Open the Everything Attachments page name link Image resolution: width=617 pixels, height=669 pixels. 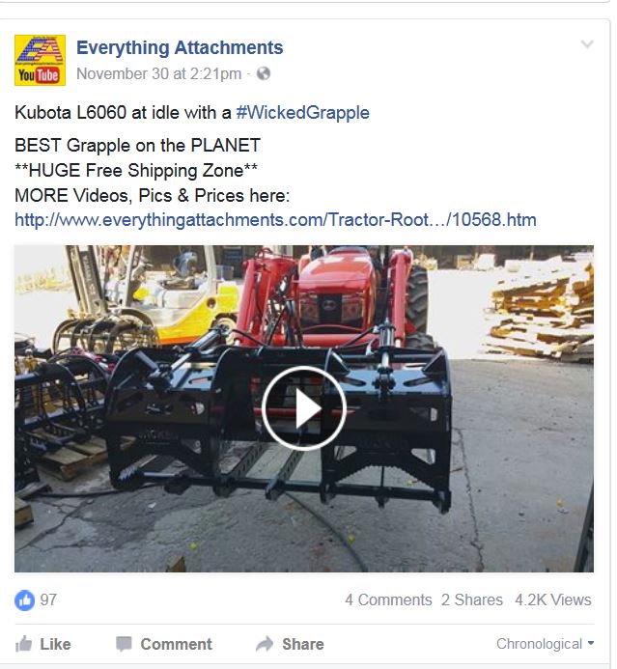180,47
